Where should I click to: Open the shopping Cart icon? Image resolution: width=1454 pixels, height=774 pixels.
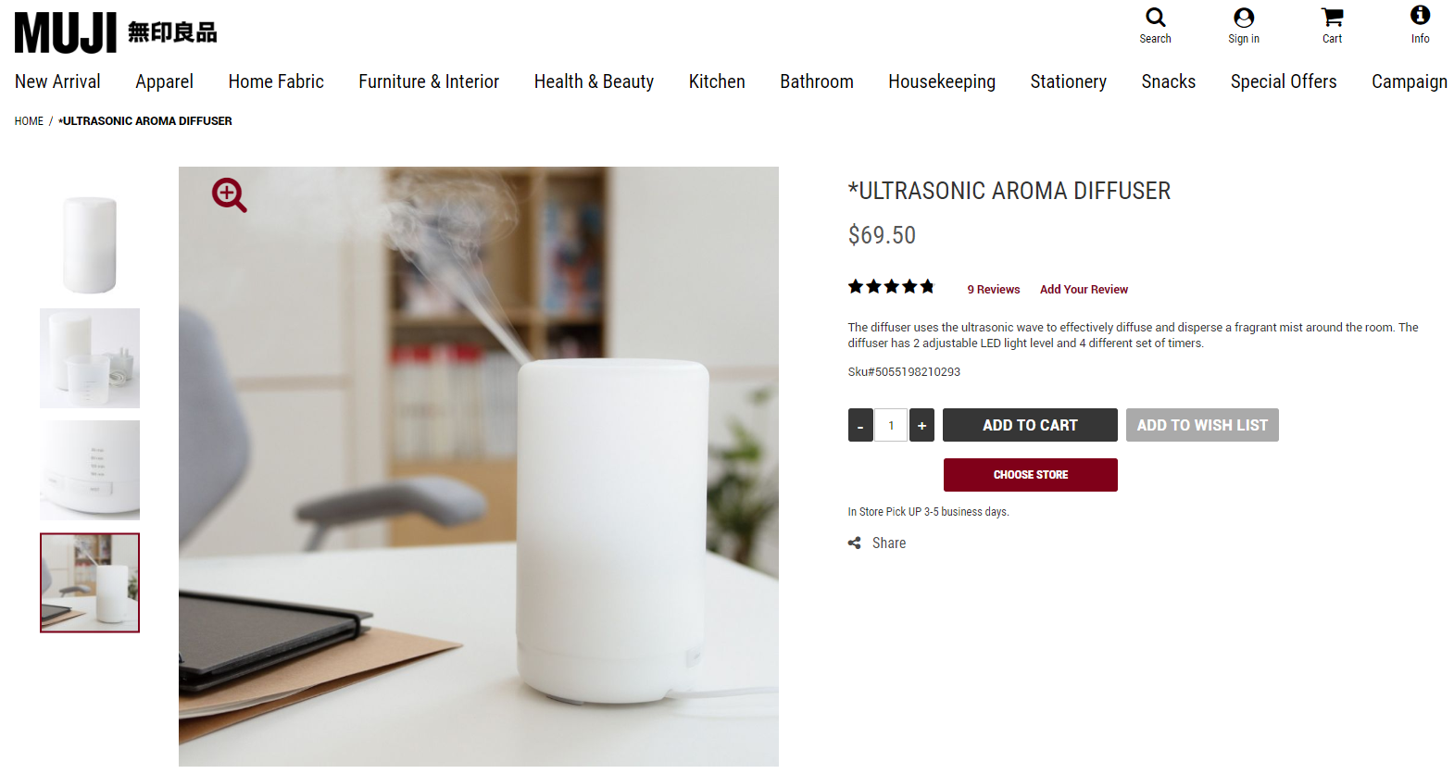pos(1332,18)
